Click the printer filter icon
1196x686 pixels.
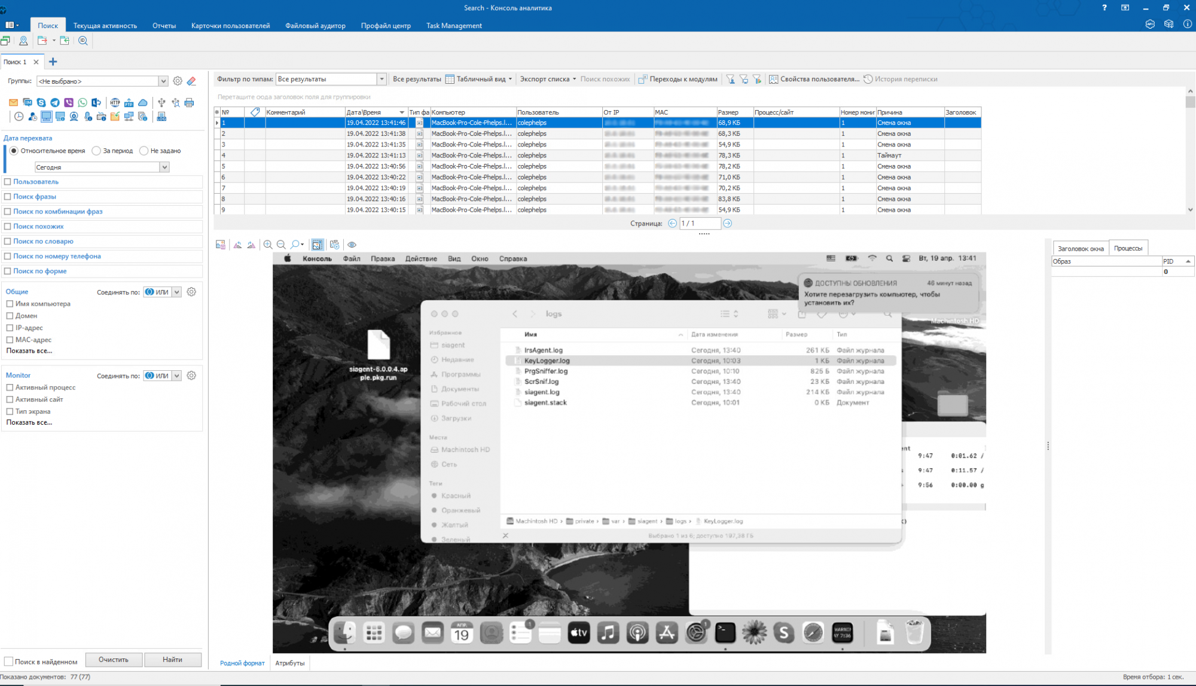(x=189, y=103)
